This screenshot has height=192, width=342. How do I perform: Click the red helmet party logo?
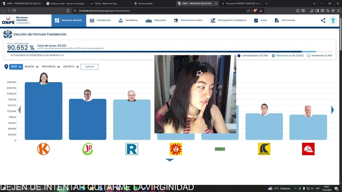(308, 149)
